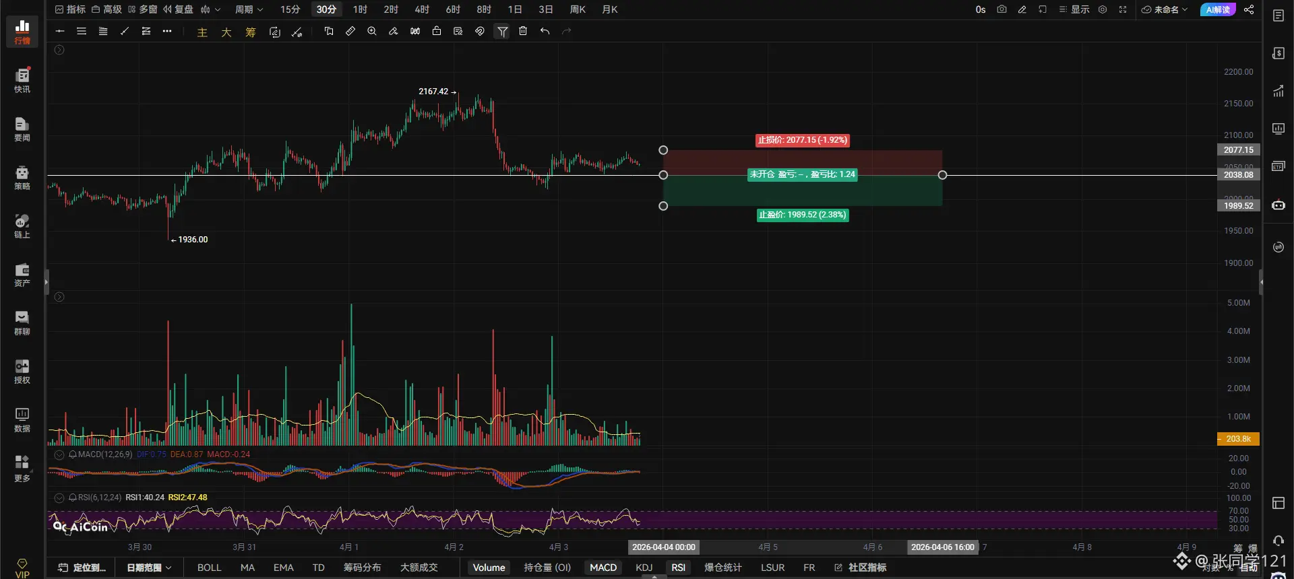Image resolution: width=1294 pixels, height=579 pixels.
Task: Open the 多窗 multi-window button
Action: (142, 9)
